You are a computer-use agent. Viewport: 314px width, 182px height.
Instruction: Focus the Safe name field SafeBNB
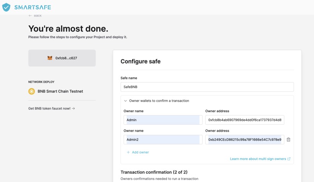(x=207, y=87)
